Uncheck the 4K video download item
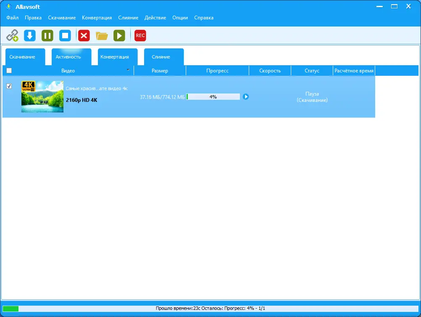Viewport: 421px width, 317px height. click(x=9, y=86)
